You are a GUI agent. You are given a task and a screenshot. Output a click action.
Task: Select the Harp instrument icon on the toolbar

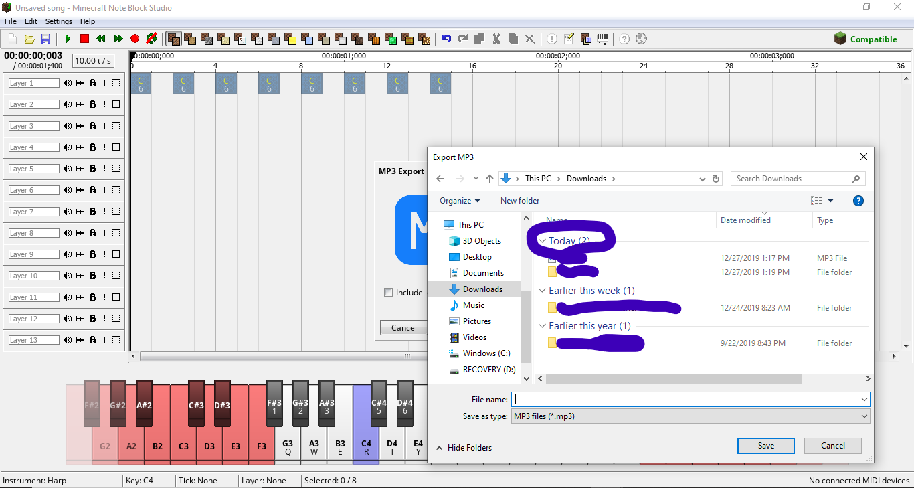coord(173,38)
